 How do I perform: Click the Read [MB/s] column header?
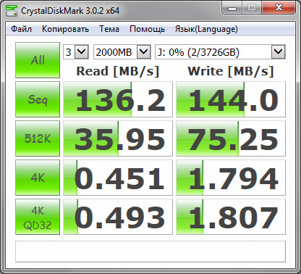pos(118,71)
